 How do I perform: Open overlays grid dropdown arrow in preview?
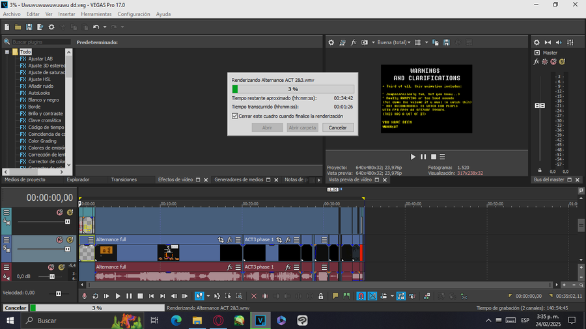point(426,42)
